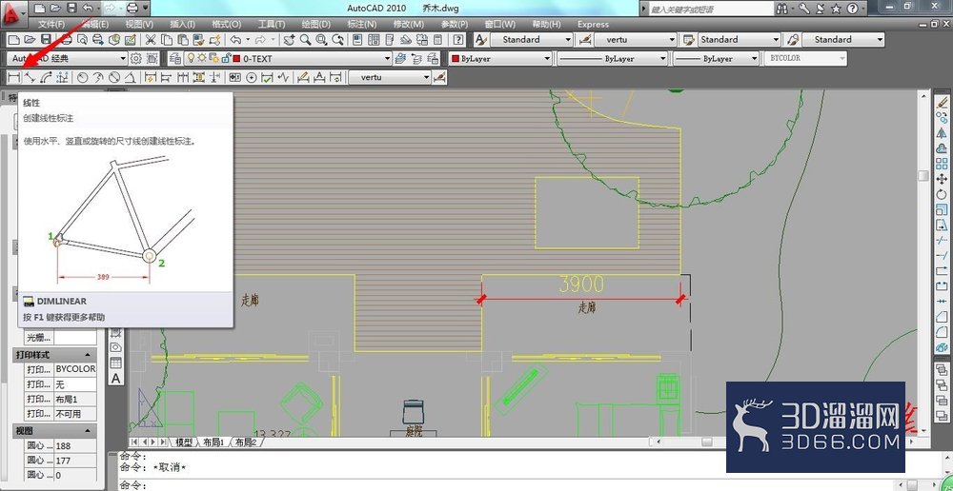Viewport: 953px width, 491px height.
Task: Open the table style Standard dropdown
Action: [x=739, y=39]
